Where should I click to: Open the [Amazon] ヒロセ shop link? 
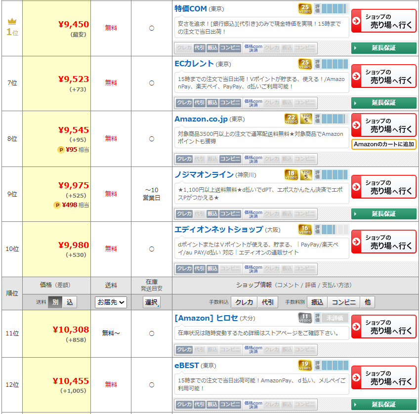click(x=206, y=318)
